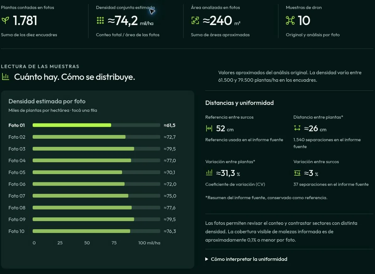Click the Distancias y uniformidad heading
Screen dimensions: 375x274
[x=239, y=103]
